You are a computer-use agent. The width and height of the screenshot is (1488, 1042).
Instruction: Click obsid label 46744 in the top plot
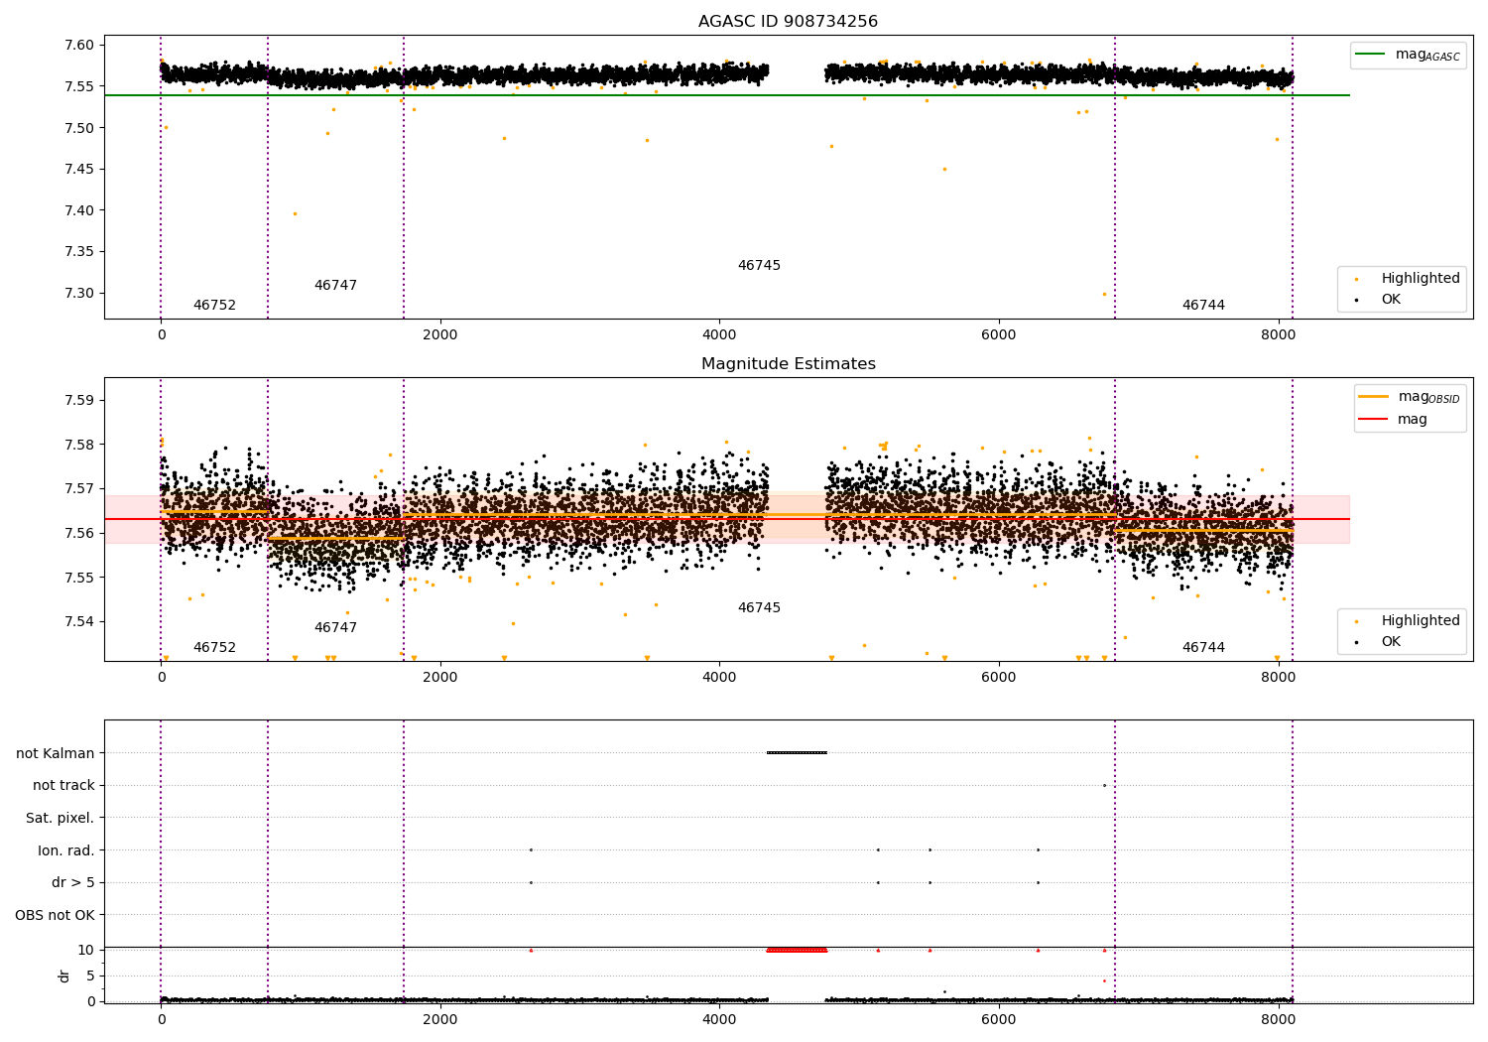point(1203,306)
